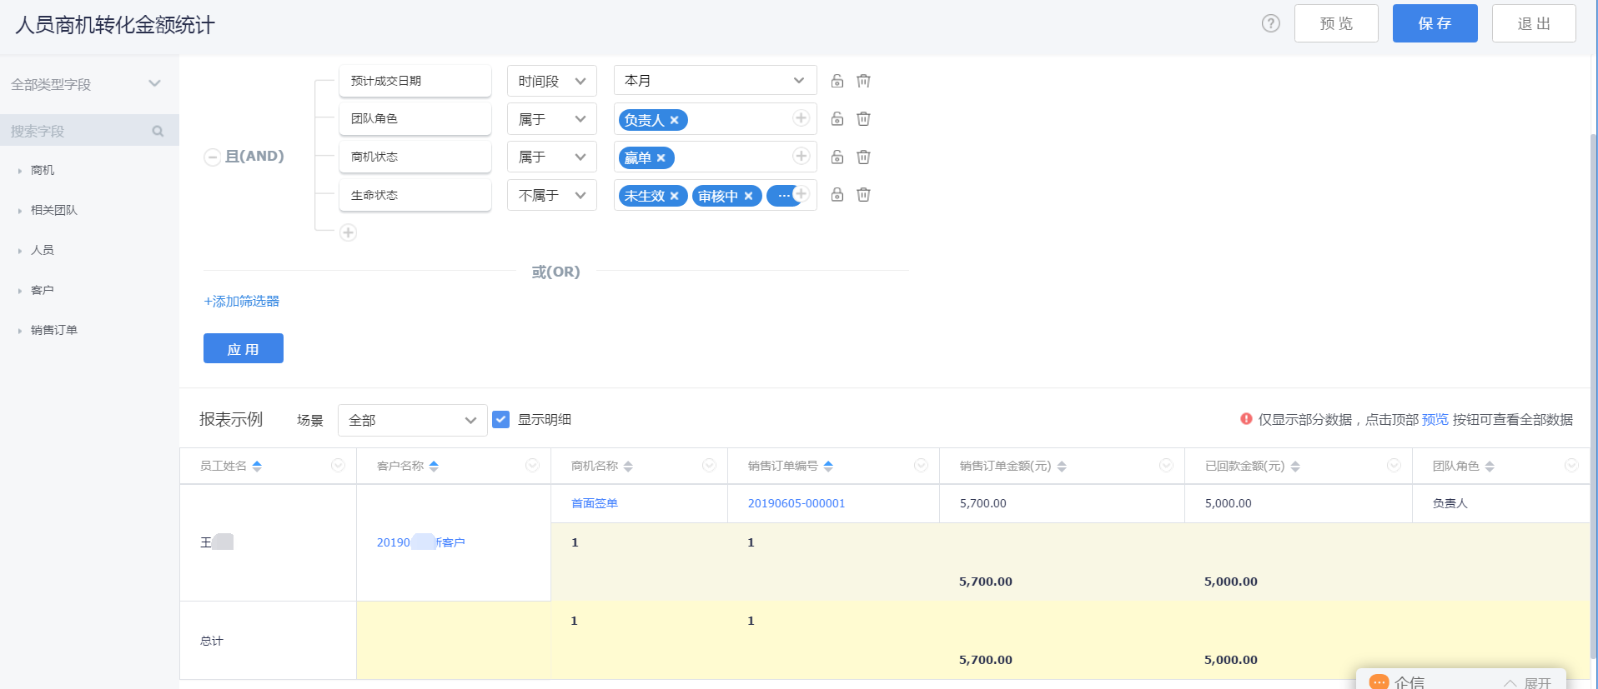Open order 20190605-000001 link

(x=796, y=503)
